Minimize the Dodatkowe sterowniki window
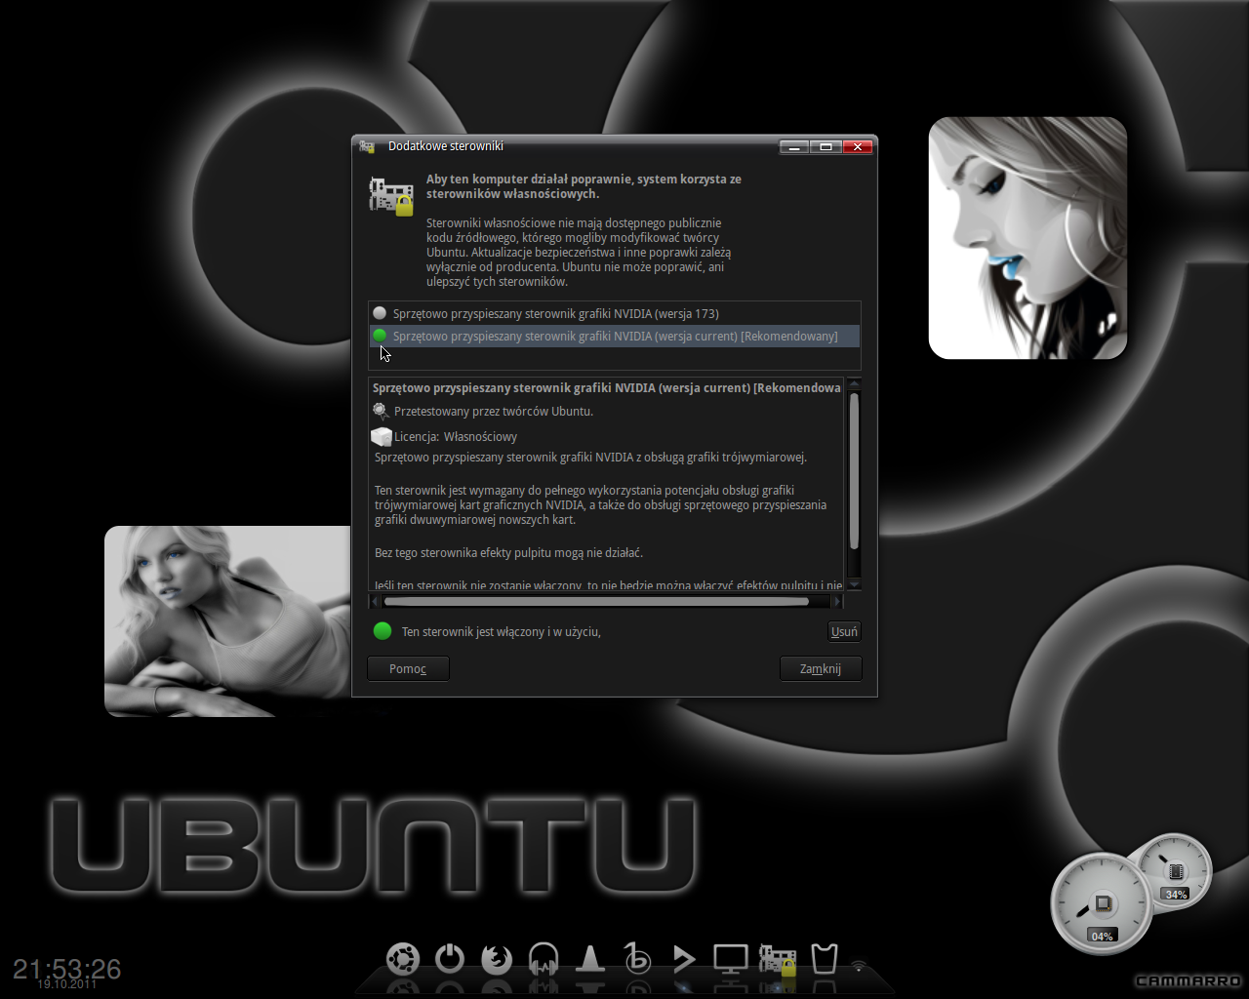The height and width of the screenshot is (999, 1249). pyautogui.click(x=794, y=147)
